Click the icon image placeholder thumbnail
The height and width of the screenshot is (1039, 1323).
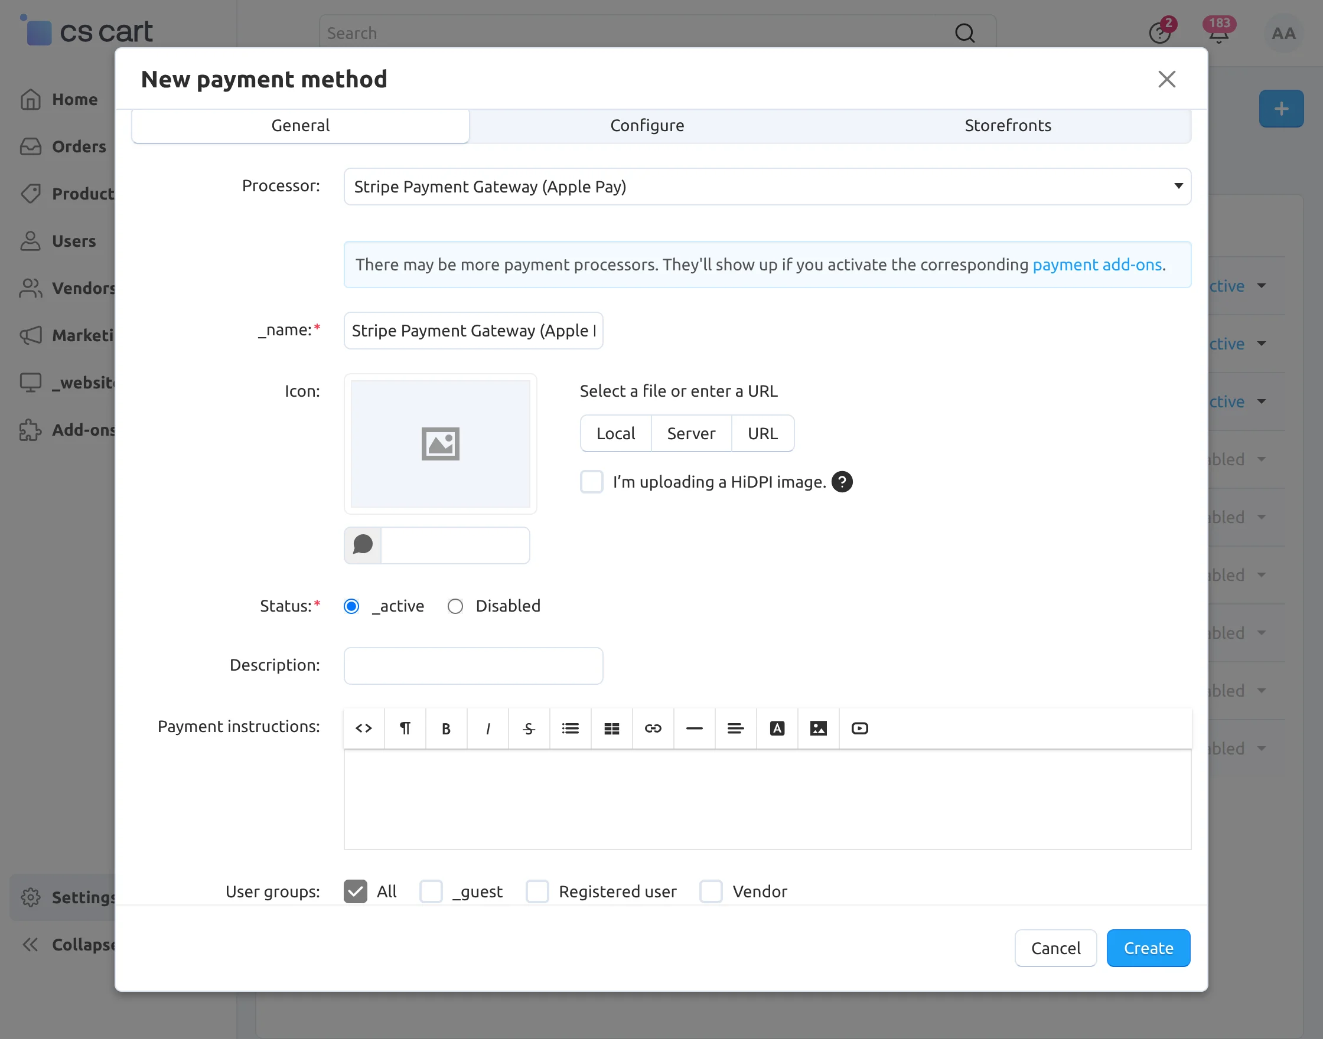coord(441,444)
